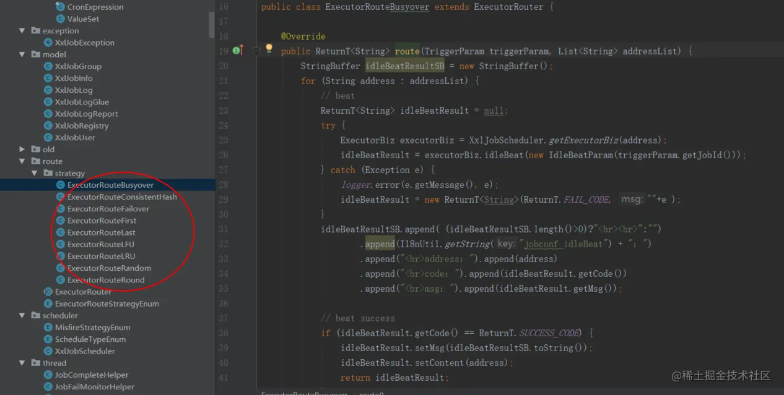Click the lightbulb intention icon
The width and height of the screenshot is (784, 395).
click(x=269, y=48)
